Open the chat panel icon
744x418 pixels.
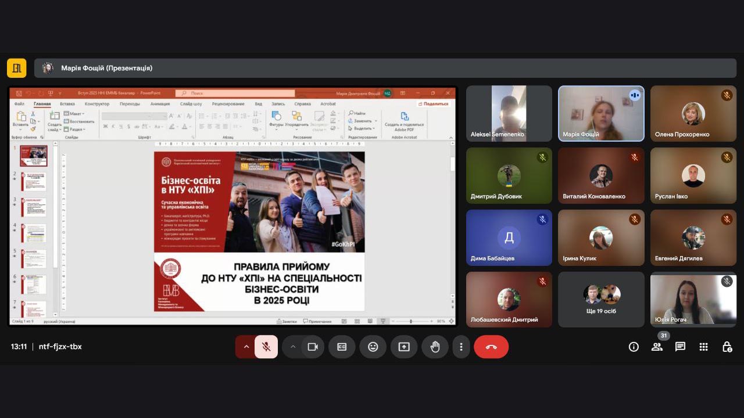680,347
